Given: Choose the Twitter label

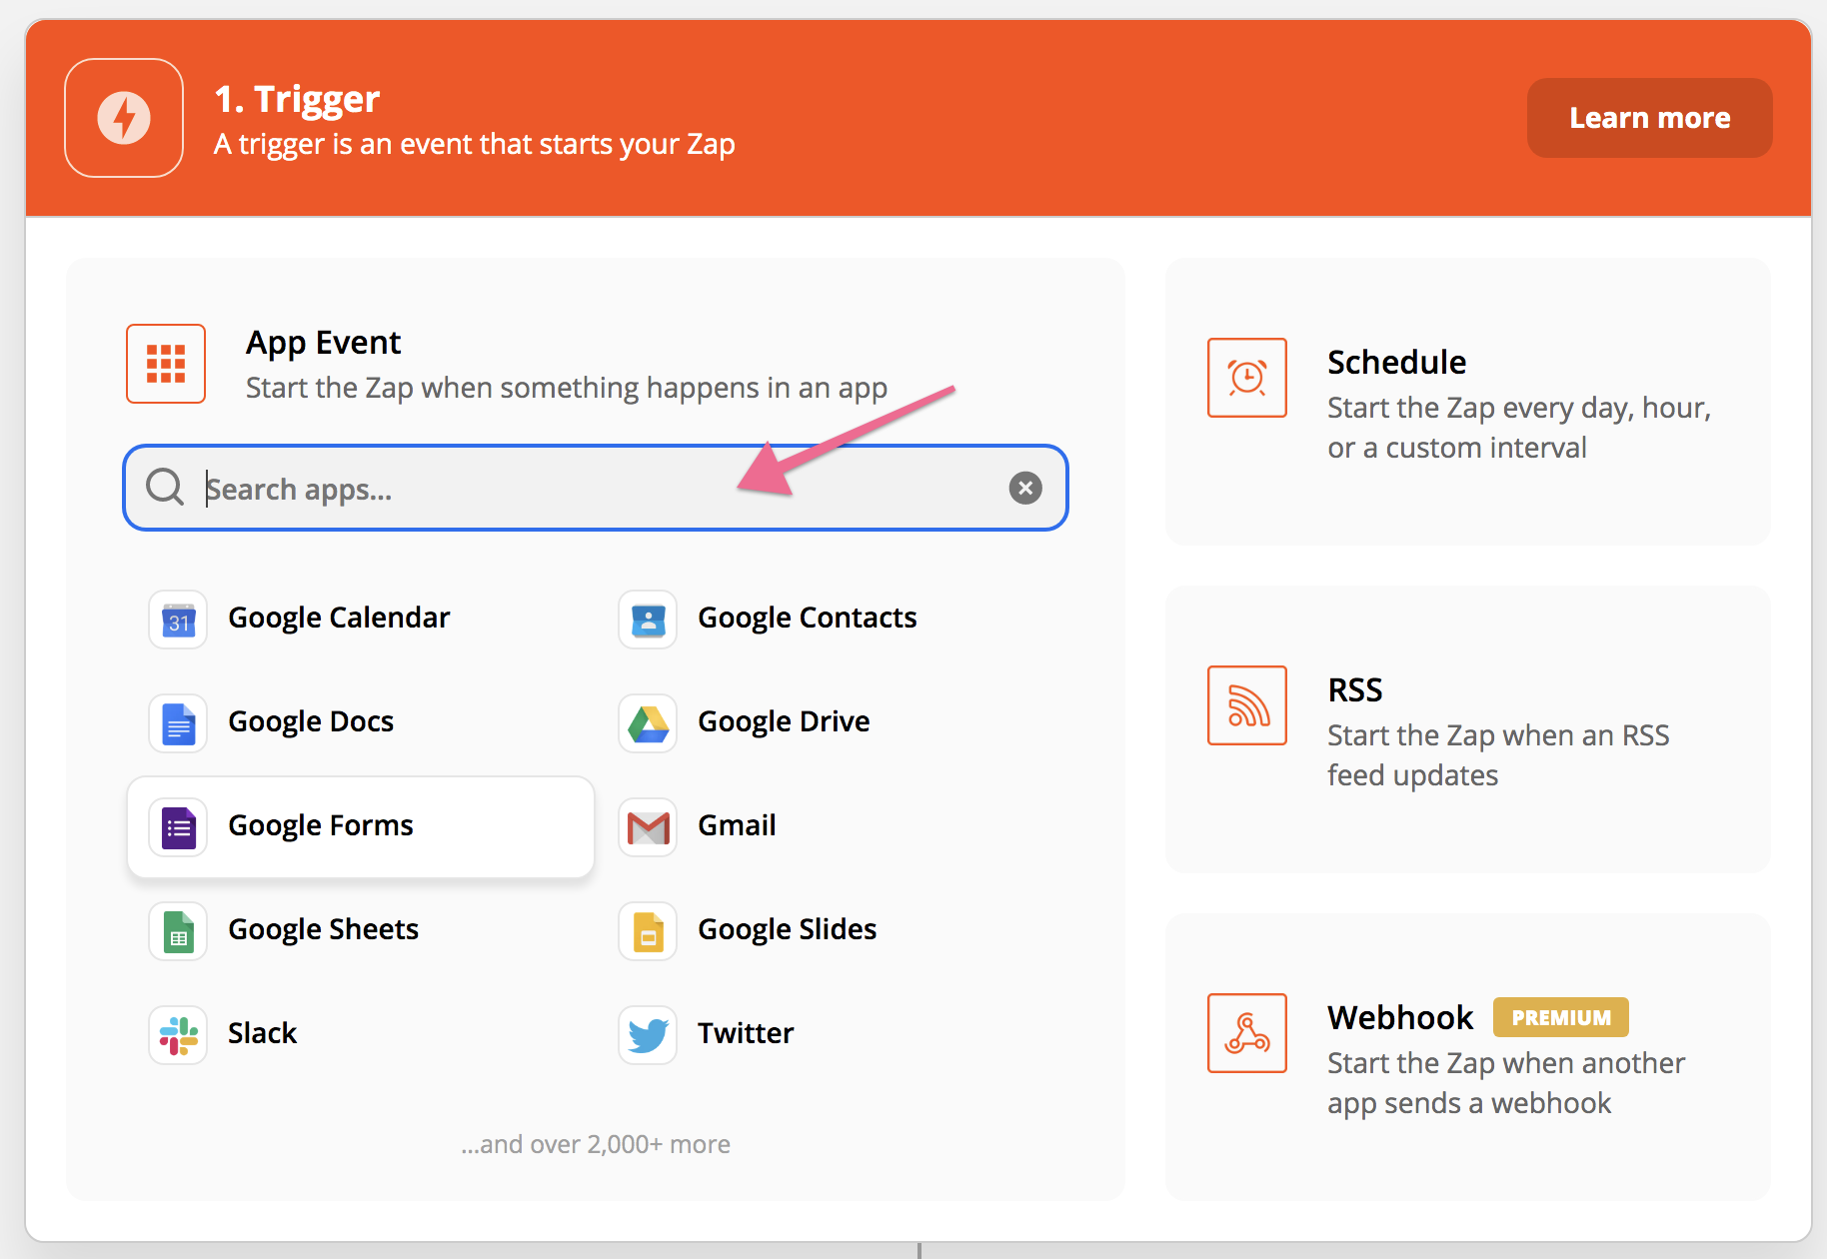Looking at the screenshot, I should click(x=746, y=1033).
